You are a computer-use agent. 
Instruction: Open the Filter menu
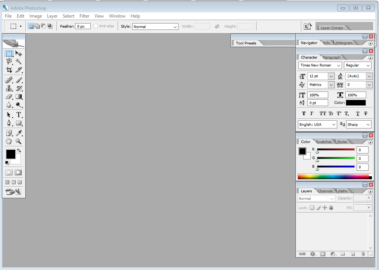[84, 16]
